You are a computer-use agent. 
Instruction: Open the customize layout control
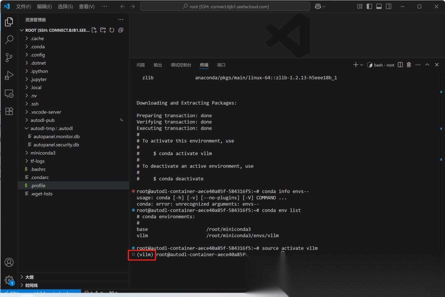(360, 6)
